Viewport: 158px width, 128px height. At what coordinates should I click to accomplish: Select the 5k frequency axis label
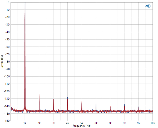(x=82, y=123)
